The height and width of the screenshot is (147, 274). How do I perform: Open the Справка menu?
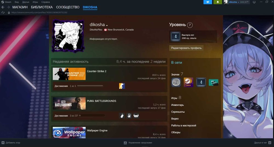click(45, 2)
